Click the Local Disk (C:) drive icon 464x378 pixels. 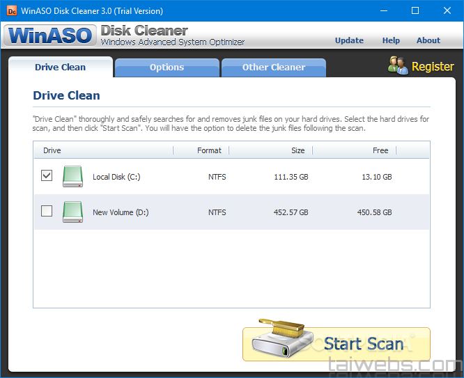pos(72,177)
